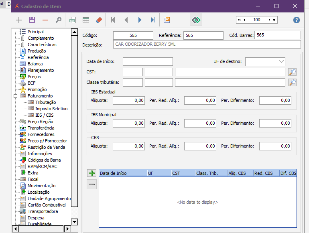The image size is (309, 233).
Task: Select Tributação in the tree
Action: pyautogui.click(x=45, y=102)
